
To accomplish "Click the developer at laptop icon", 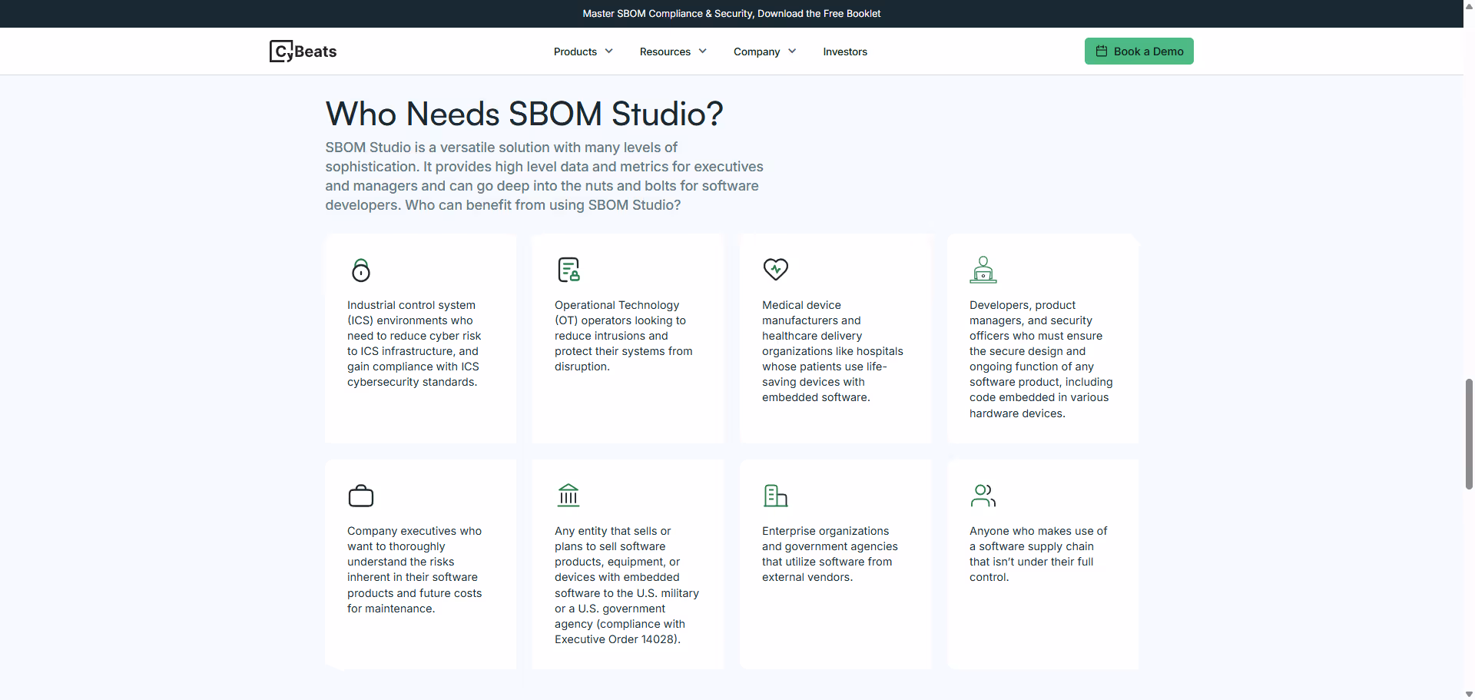I will [983, 270].
